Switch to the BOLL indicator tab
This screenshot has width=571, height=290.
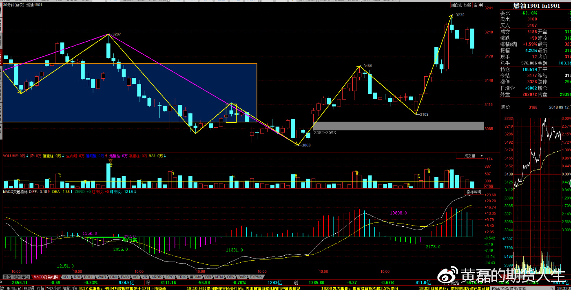89,277
